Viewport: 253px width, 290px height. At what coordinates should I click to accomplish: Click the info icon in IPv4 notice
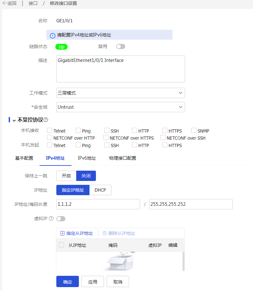point(52,35)
